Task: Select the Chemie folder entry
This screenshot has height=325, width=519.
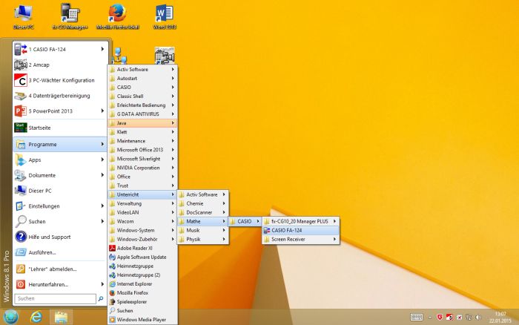Action: pyautogui.click(x=203, y=203)
